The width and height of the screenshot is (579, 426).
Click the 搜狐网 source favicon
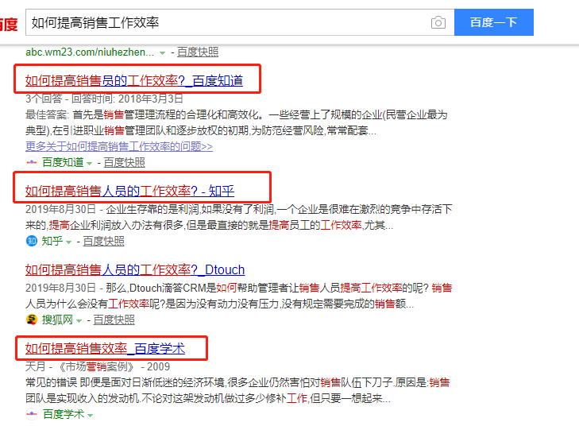(x=32, y=319)
